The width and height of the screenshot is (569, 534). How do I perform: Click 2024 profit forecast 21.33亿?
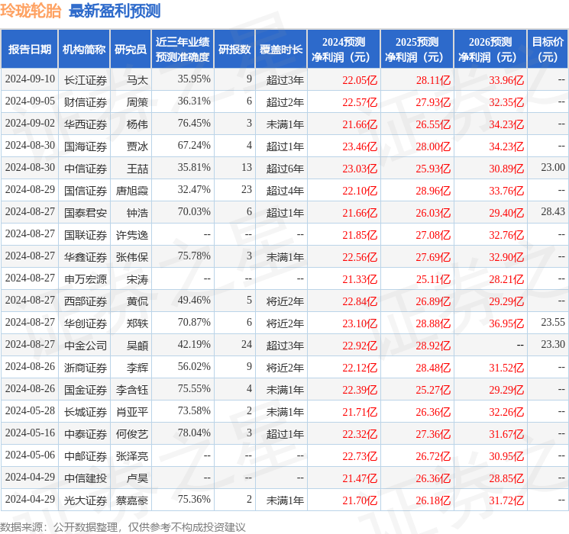tap(360, 279)
